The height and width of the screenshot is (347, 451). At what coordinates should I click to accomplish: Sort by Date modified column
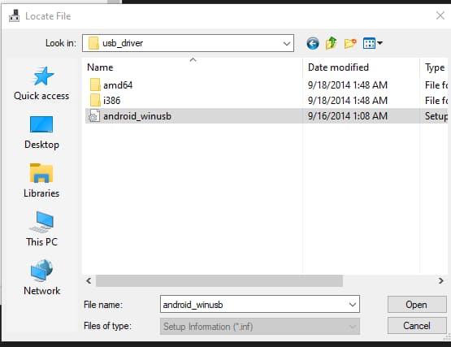click(x=338, y=67)
